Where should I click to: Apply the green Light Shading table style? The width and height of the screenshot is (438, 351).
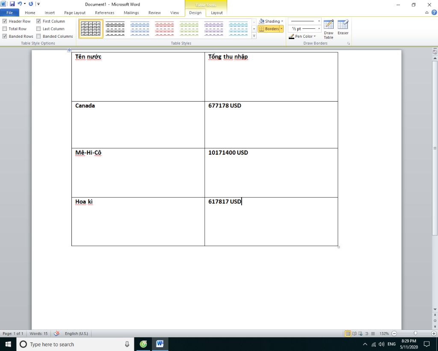point(189,29)
